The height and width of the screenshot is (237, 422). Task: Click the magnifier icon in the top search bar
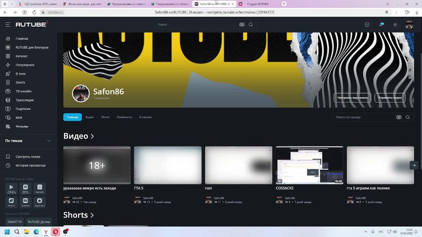251,24
